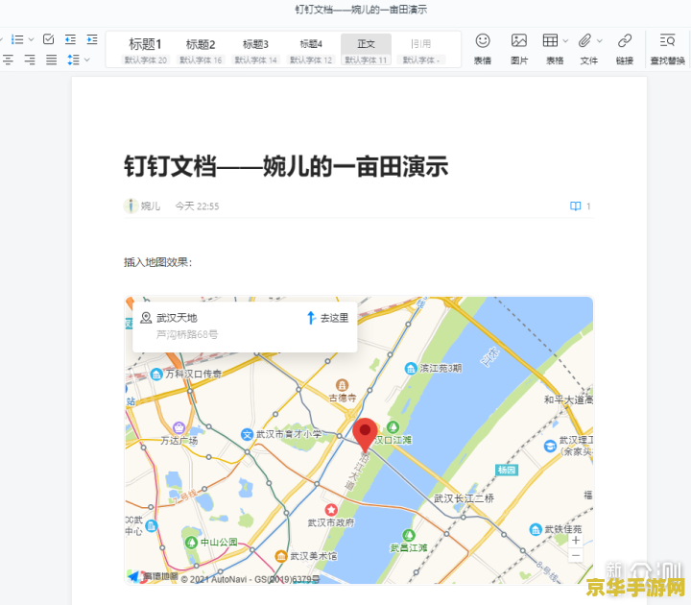Increase paragraph indent
The height and width of the screenshot is (605, 691).
92,39
